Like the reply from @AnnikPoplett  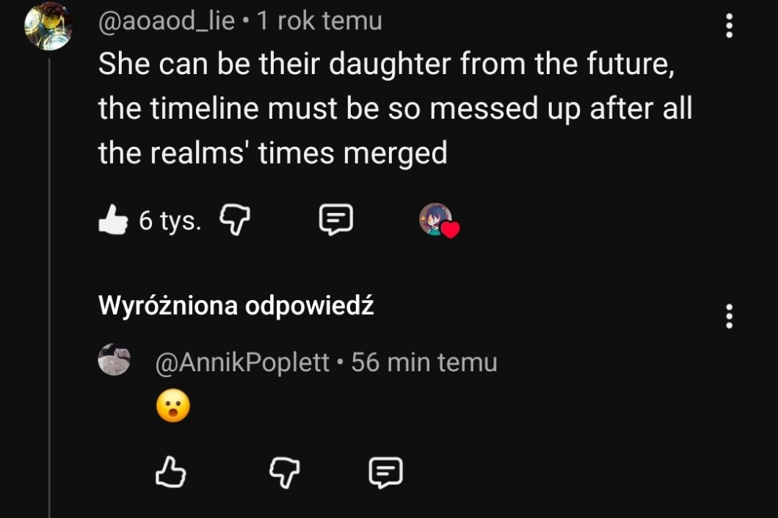(170, 473)
